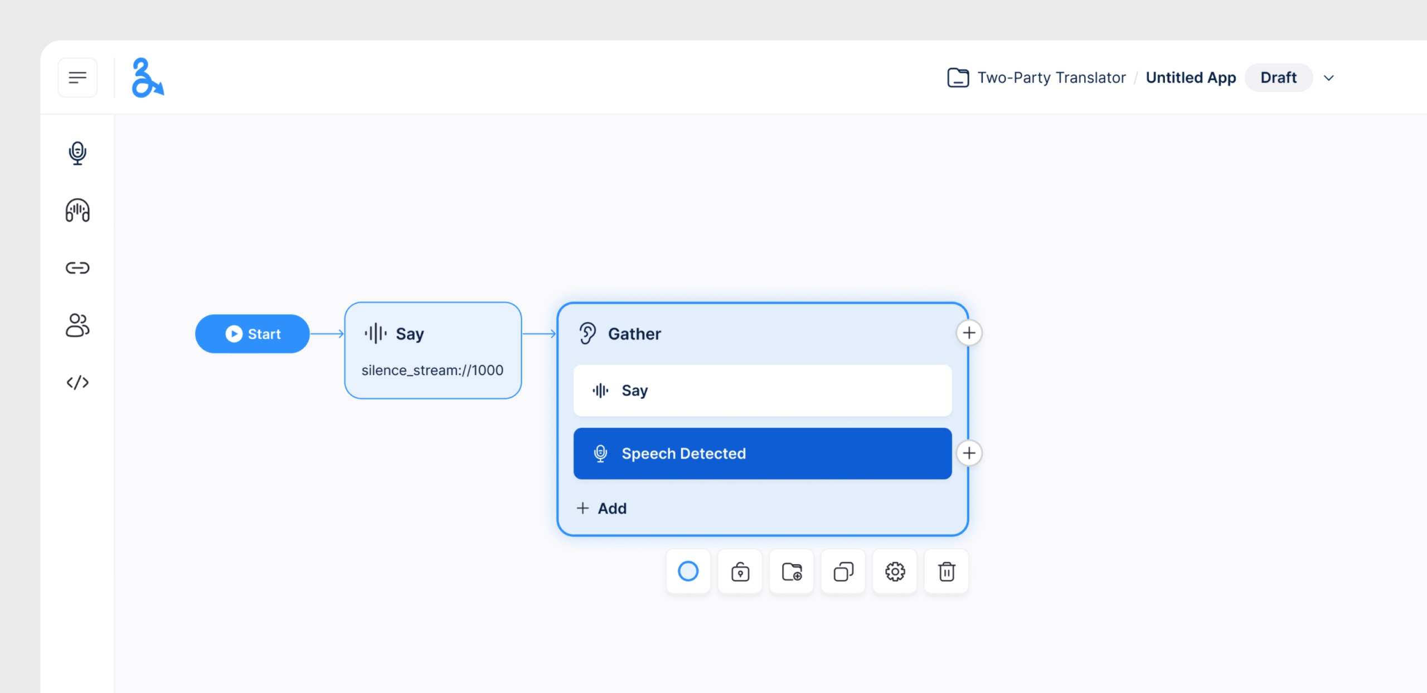1427x693 pixels.
Task: Click plus button beside Gather header
Action: [x=969, y=333]
